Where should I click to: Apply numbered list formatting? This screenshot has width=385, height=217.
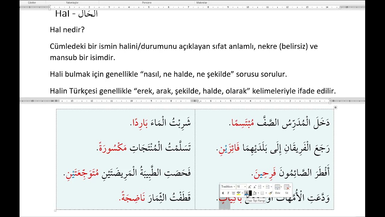[268, 187]
